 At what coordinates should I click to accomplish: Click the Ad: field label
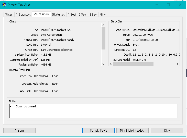click(x=37, y=30)
